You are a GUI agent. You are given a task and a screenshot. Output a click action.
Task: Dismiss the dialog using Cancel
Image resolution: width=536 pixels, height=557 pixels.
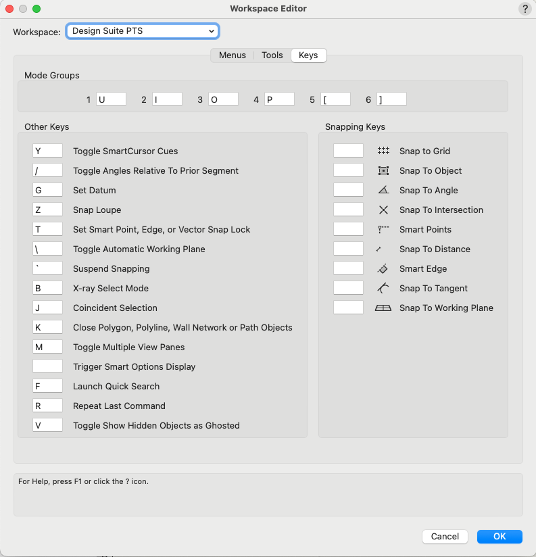pos(445,536)
